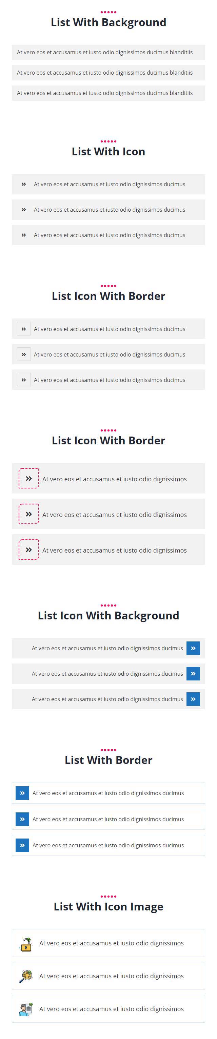Click the 'List Icon With Background' heading
The width and height of the screenshot is (217, 1039).
[x=108, y=615]
